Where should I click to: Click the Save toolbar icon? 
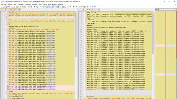click(7, 7)
